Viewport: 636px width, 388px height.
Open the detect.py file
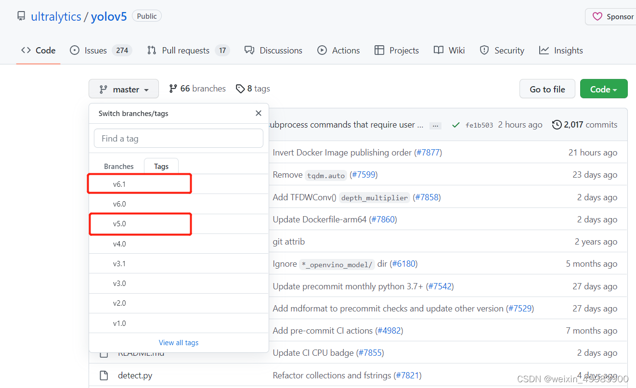(x=135, y=375)
